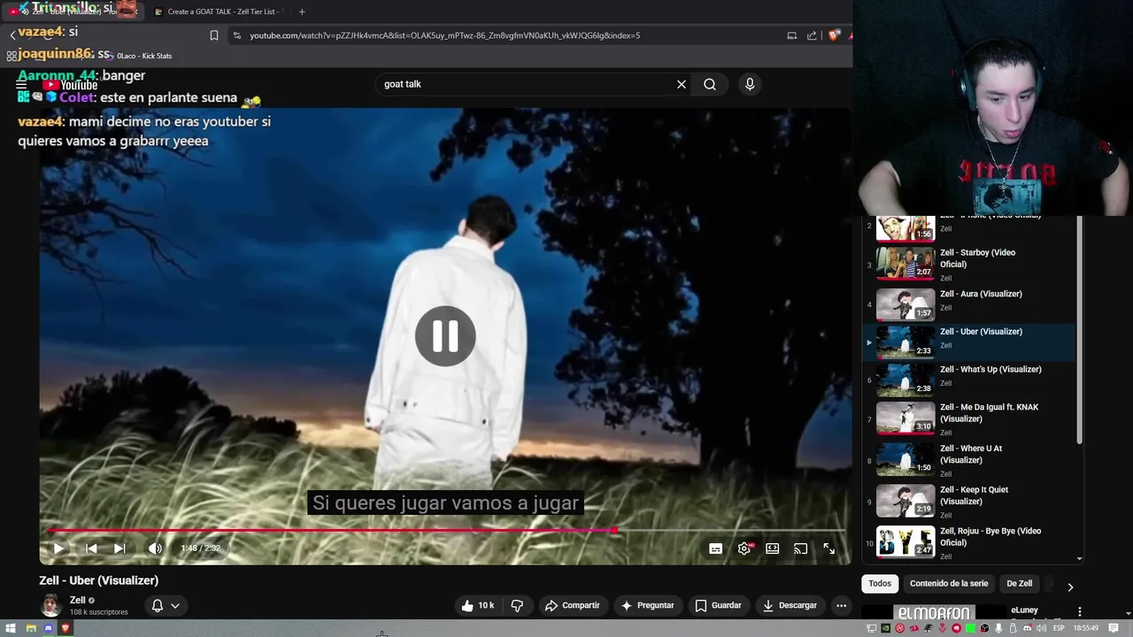Open Zell's channel avatar
Image resolution: width=1133 pixels, height=637 pixels.
coord(51,605)
